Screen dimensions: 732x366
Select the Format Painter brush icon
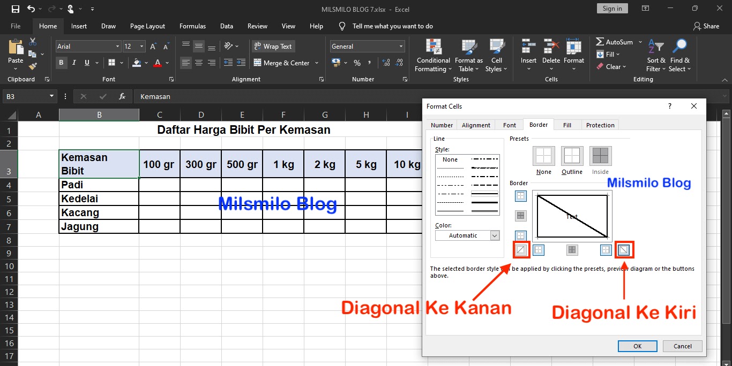click(33, 66)
